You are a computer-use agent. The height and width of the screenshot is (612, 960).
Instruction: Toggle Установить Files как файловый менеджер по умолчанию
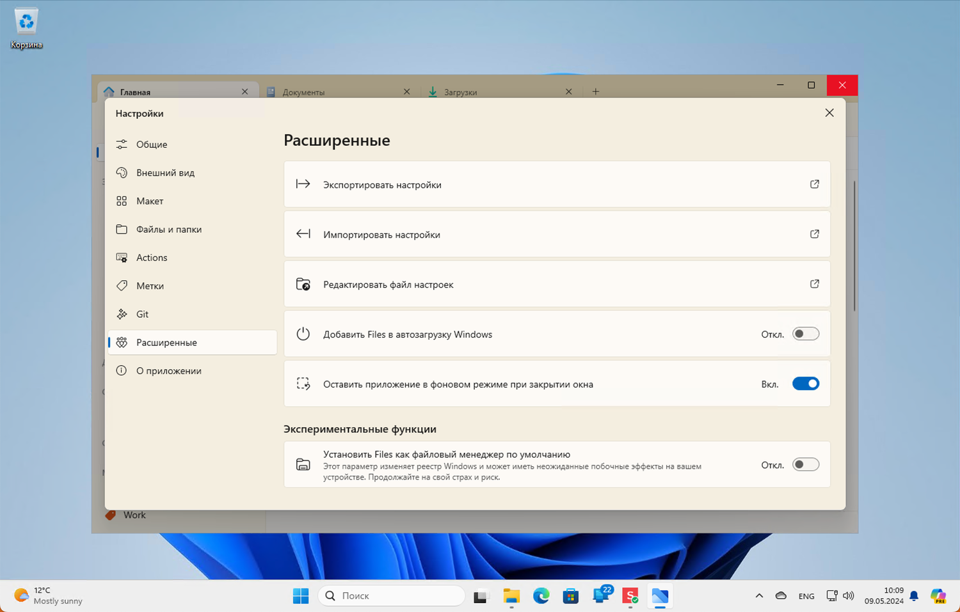coord(806,465)
